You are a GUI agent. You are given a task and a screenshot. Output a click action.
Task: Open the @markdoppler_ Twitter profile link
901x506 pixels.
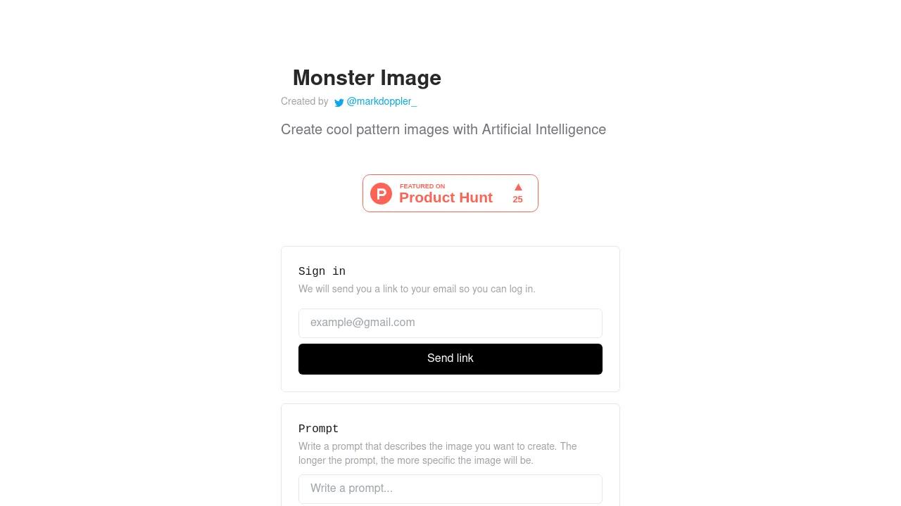click(x=382, y=102)
